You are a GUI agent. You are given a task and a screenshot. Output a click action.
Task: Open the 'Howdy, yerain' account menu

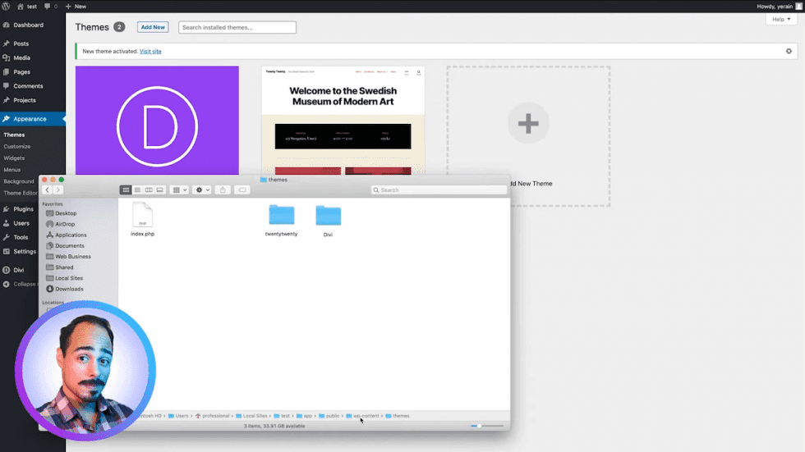(x=779, y=6)
